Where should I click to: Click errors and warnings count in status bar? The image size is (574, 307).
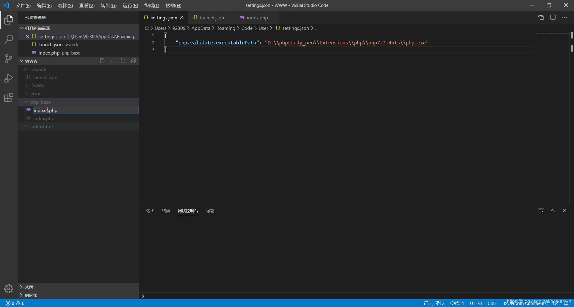15,303
